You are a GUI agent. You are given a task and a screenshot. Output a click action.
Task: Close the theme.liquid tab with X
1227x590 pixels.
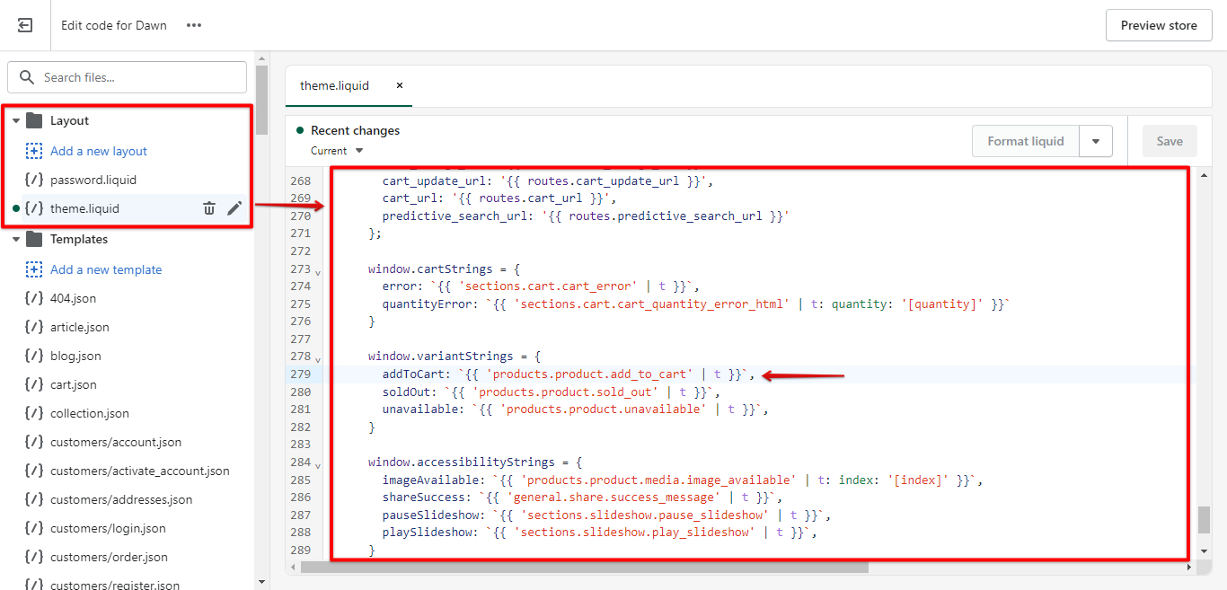[x=400, y=85]
